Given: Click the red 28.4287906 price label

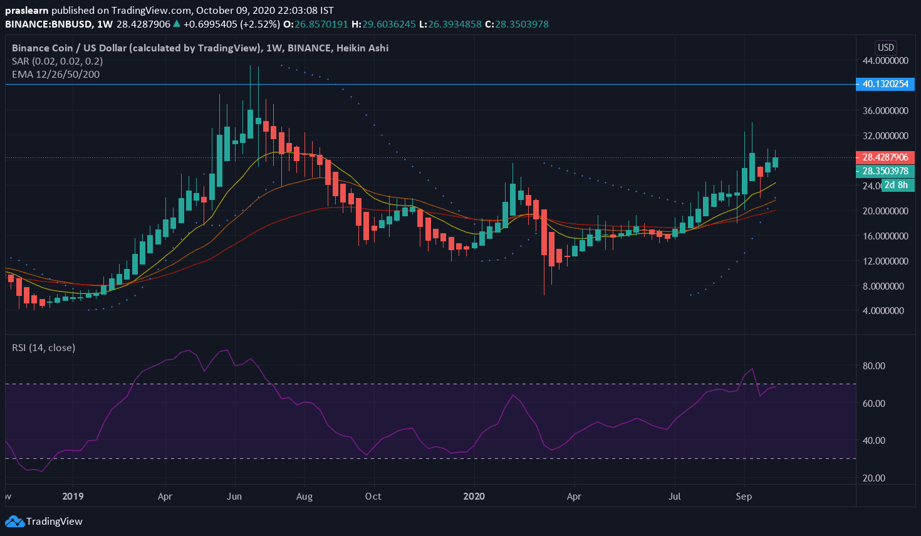Looking at the screenshot, I should [885, 157].
